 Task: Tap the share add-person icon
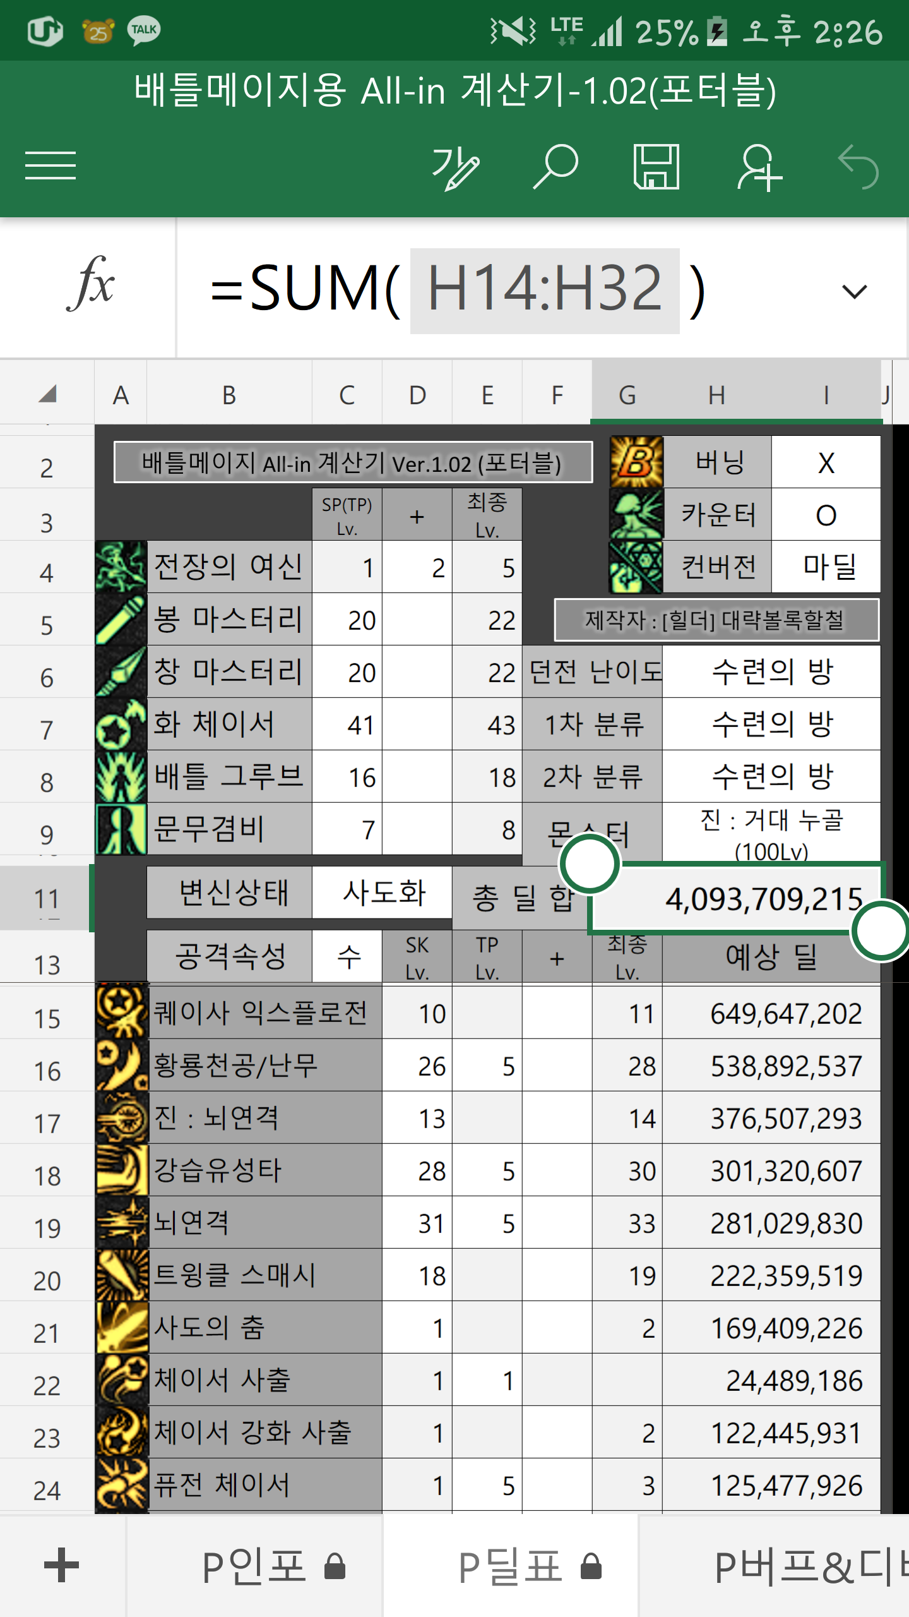pos(759,167)
